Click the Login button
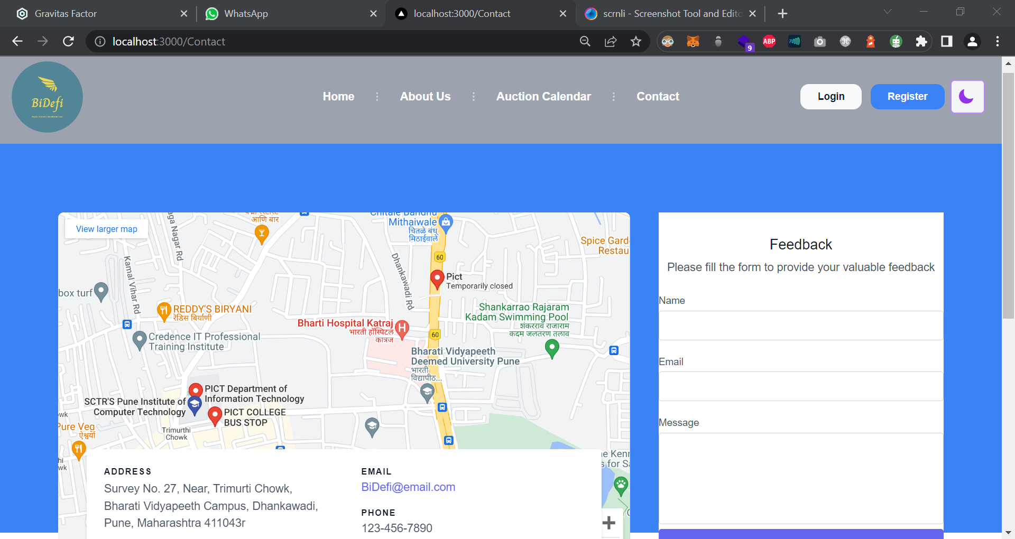This screenshot has height=539, width=1015. 831,97
